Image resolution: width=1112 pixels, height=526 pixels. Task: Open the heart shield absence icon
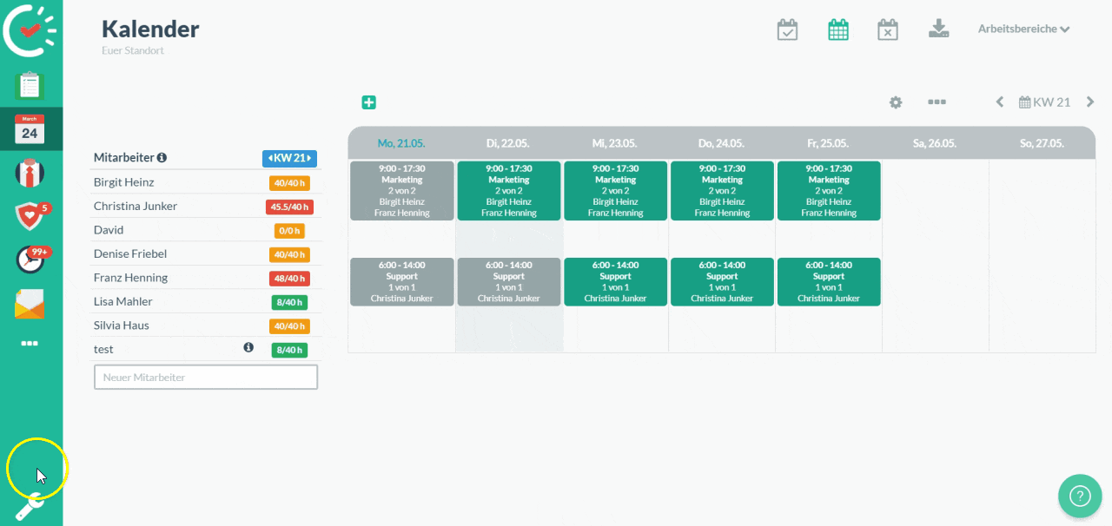[x=30, y=215]
